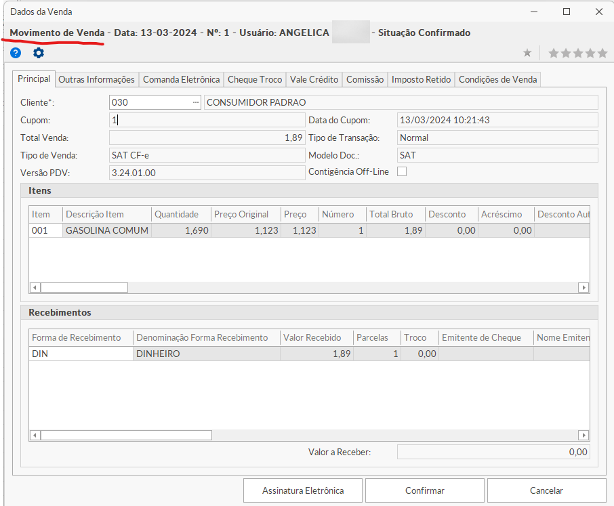Open Cliente lookup ellipsis button
Image resolution: width=614 pixels, height=506 pixels.
(196, 102)
